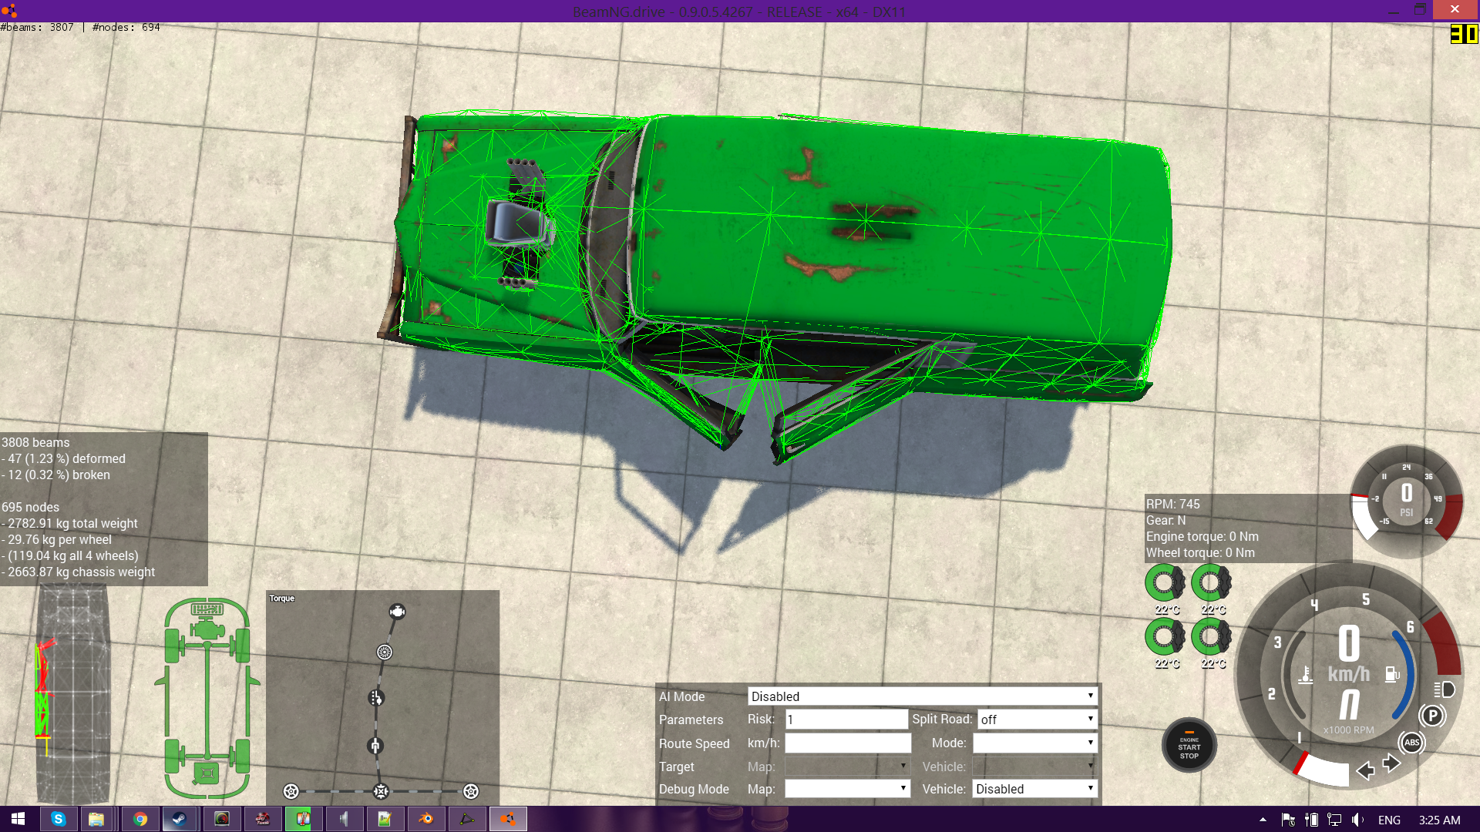Viewport: 1480px width, 832px height.
Task: Click the 'RPM: 745' readout
Action: [x=1172, y=504]
